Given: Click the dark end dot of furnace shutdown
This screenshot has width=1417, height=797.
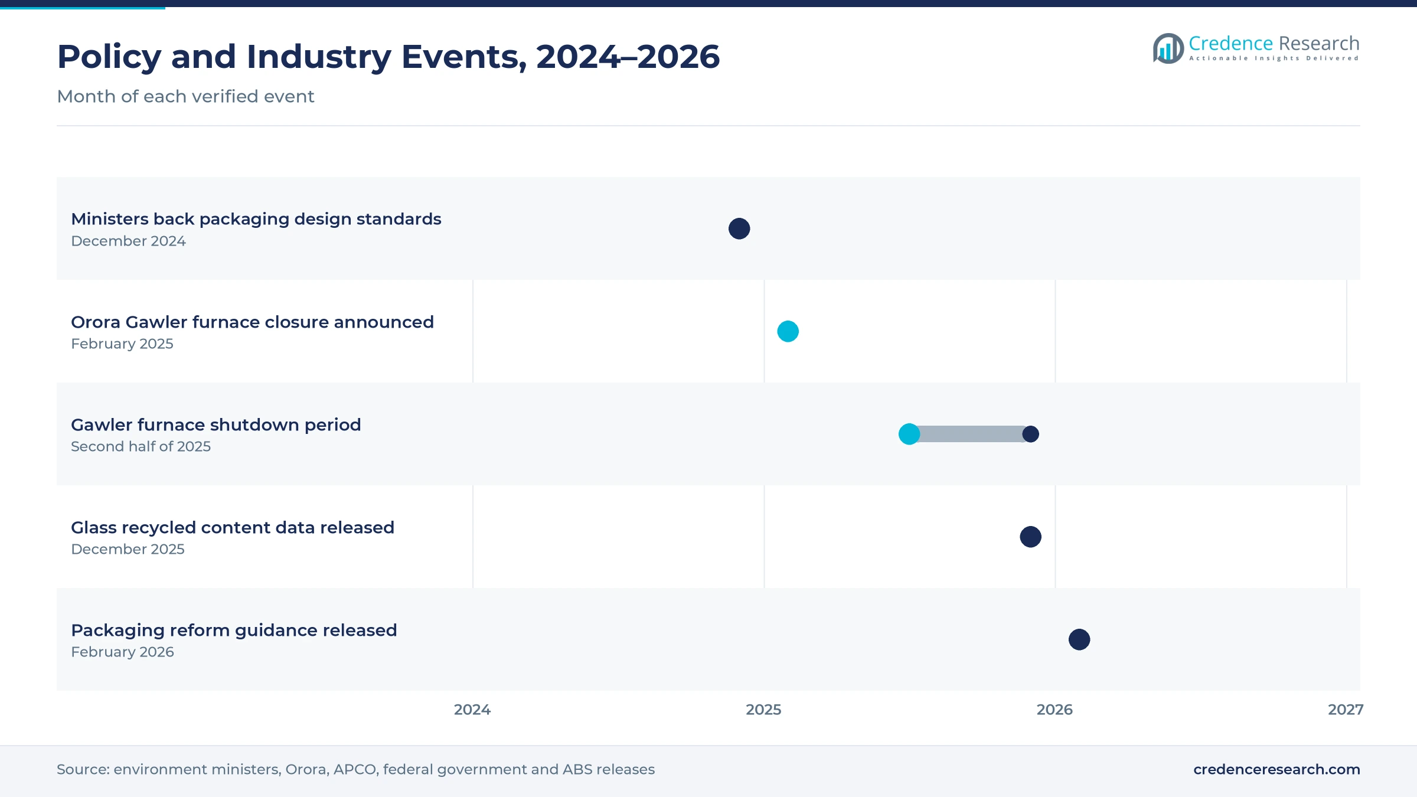Looking at the screenshot, I should point(1030,434).
